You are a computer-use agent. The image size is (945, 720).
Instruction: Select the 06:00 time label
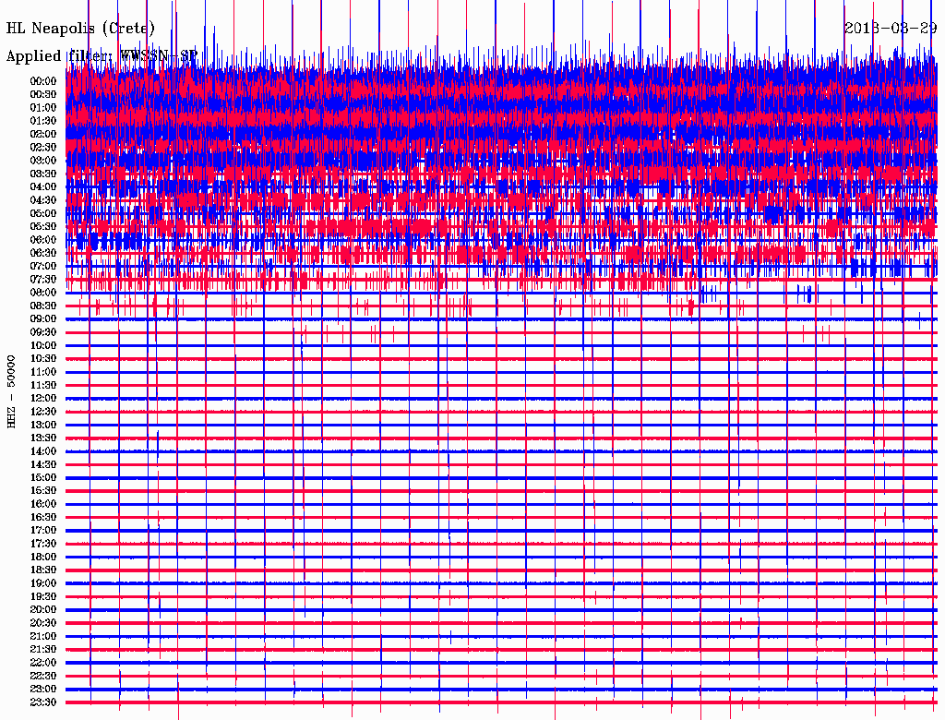(x=43, y=240)
